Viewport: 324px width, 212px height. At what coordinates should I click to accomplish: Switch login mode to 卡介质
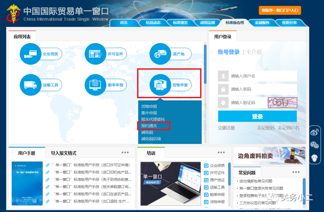tap(254, 52)
